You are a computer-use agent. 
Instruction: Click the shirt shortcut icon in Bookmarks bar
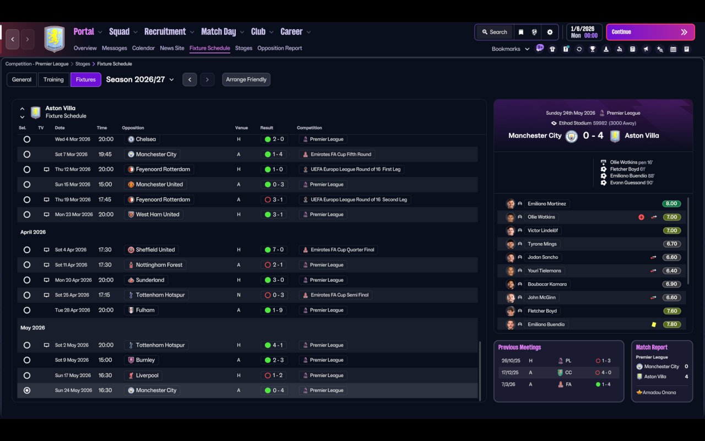click(x=552, y=49)
